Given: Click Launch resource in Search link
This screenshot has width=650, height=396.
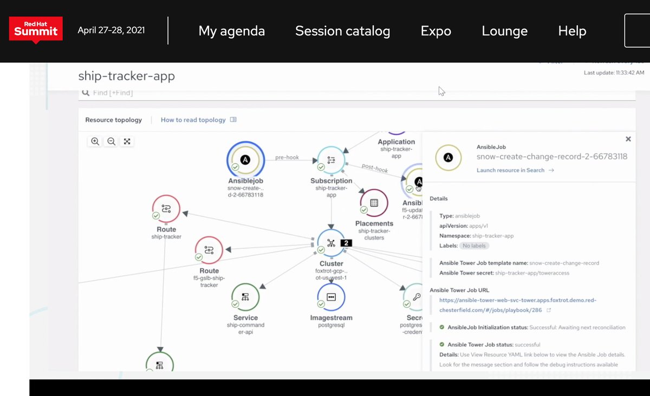Looking at the screenshot, I should 515,170.
